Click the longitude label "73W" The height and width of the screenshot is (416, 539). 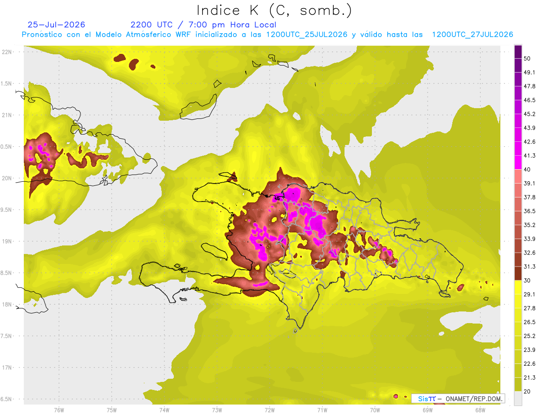pyautogui.click(x=217, y=410)
